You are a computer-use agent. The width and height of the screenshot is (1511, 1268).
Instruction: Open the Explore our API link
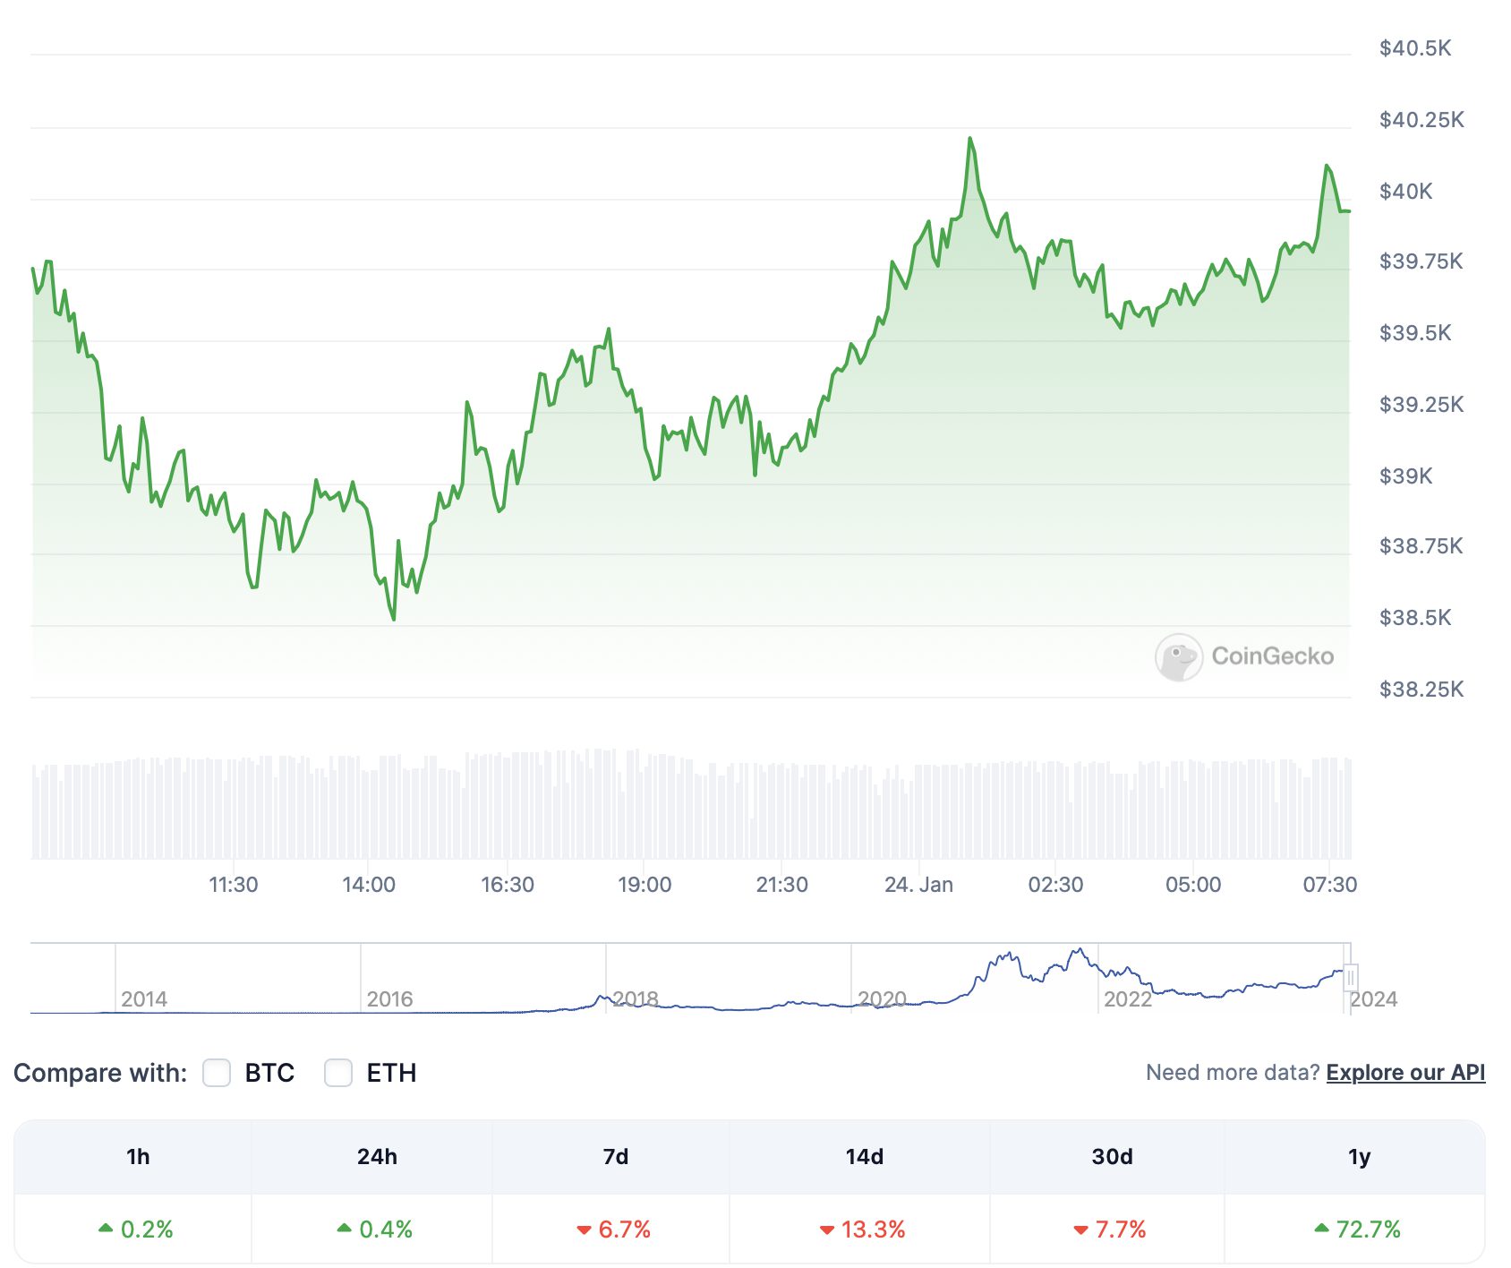point(1405,1072)
